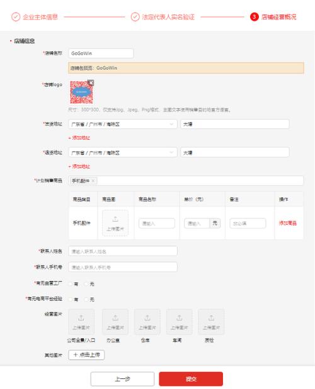Upload workshop photo
The height and width of the screenshot is (389, 315).
click(179, 322)
